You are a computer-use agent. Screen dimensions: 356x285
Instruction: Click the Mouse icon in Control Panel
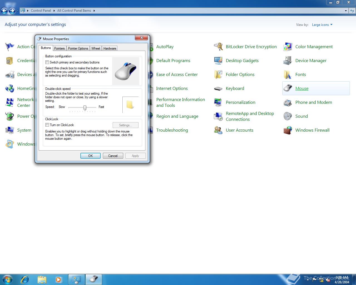[x=288, y=89]
